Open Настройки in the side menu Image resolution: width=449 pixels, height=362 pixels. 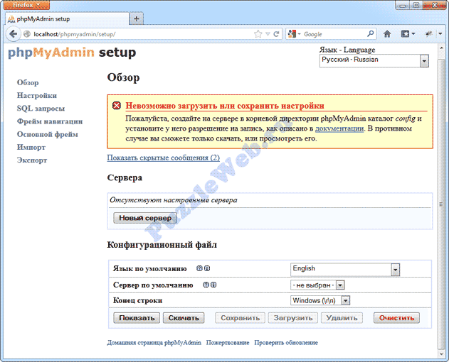(37, 95)
